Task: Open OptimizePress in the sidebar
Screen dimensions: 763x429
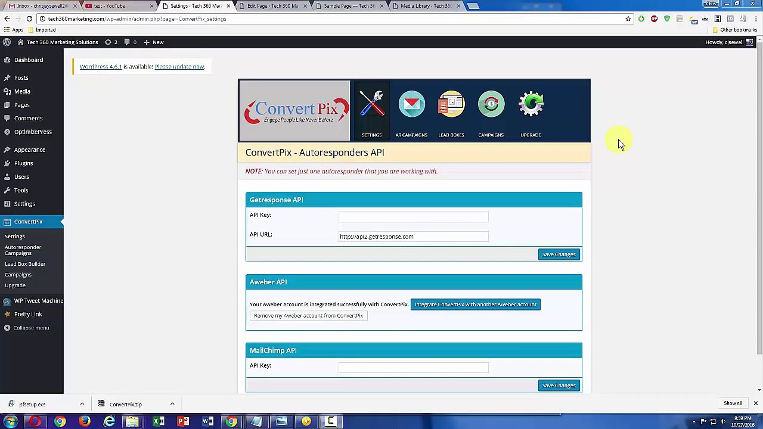Action: pos(32,132)
